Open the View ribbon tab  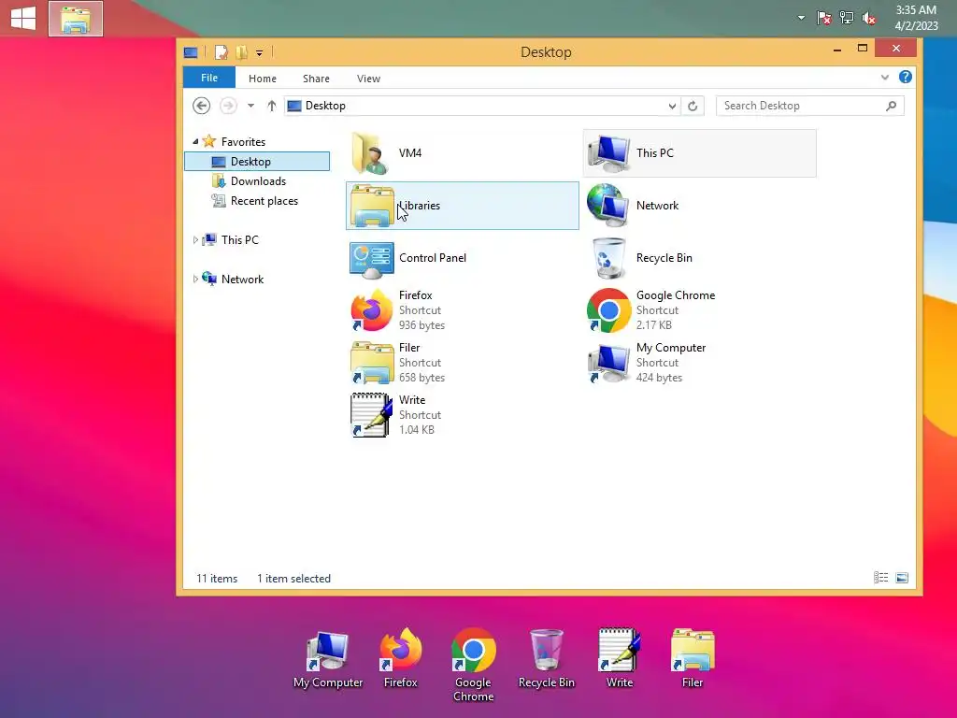[x=368, y=79]
